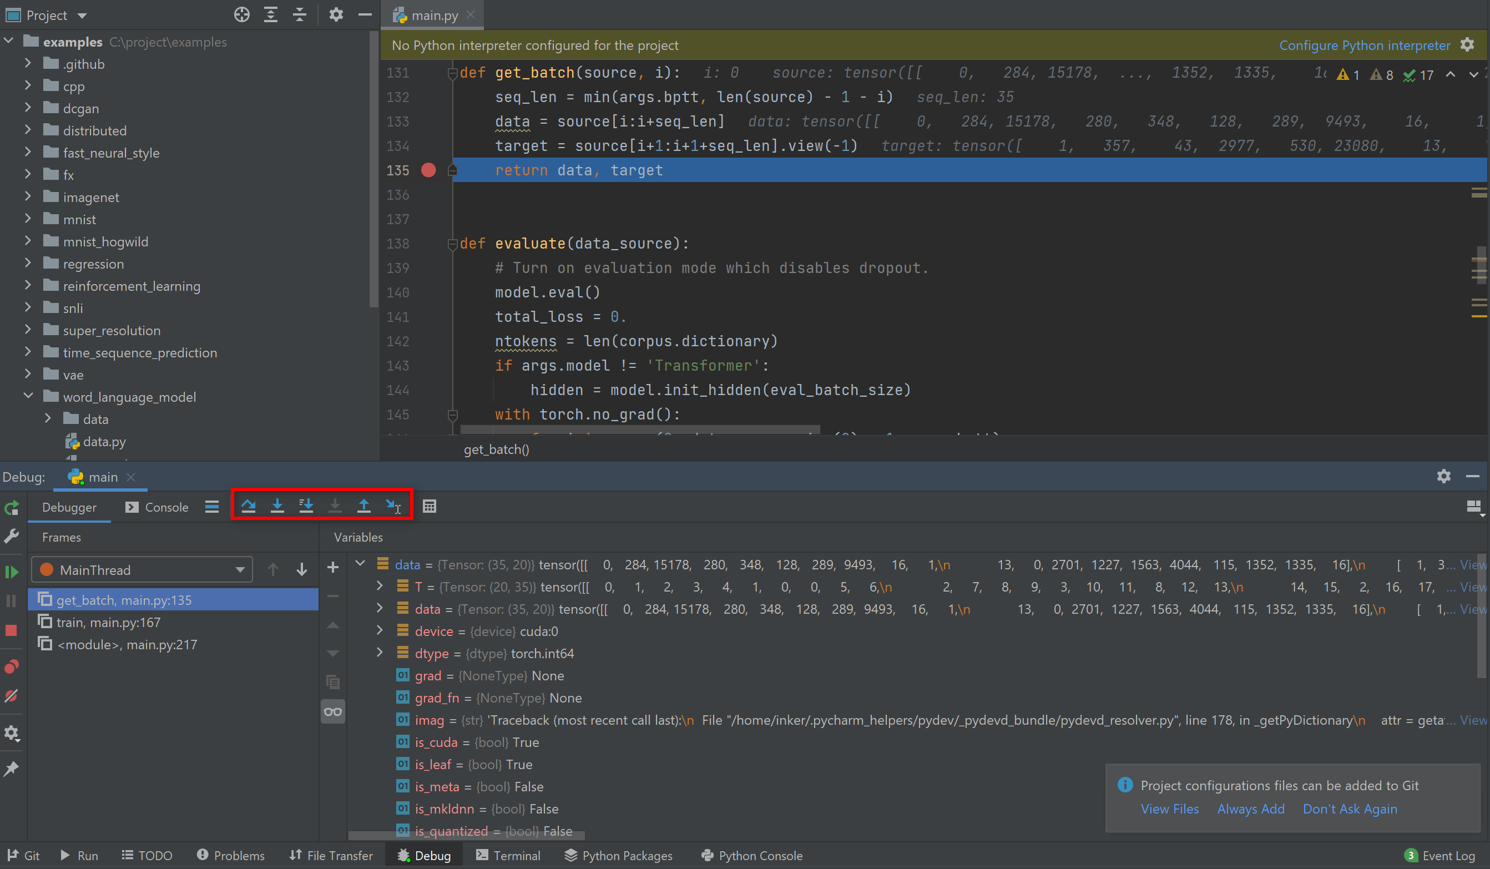Toggle Mute Breakpoints icon
This screenshot has width=1490, height=869.
(11, 696)
